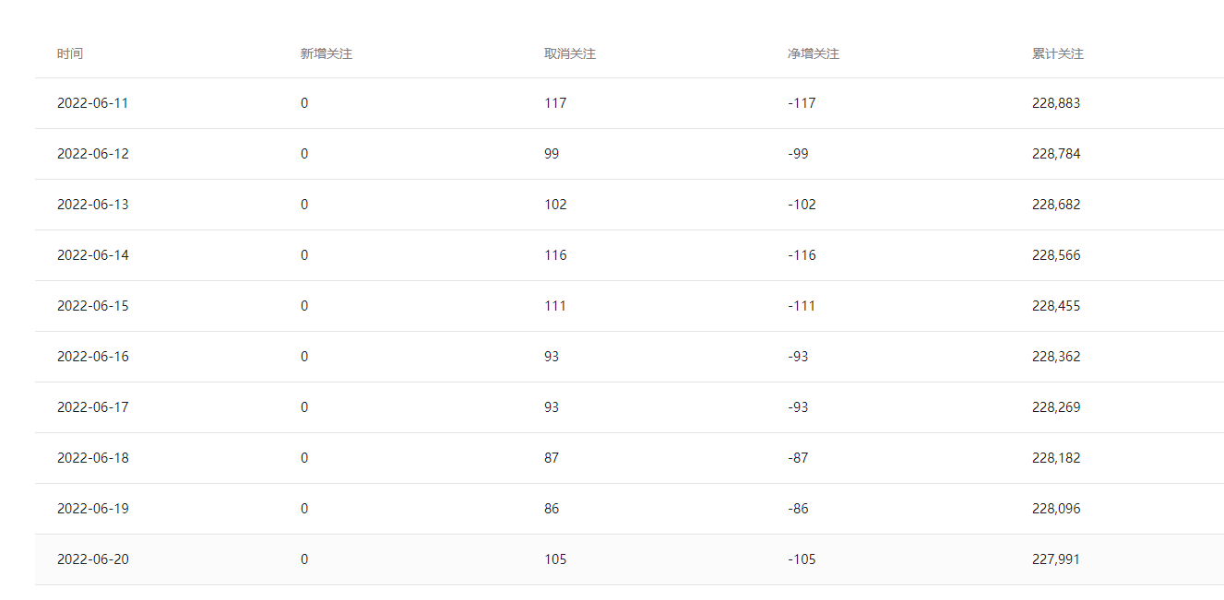Click the 2022-06-14 date entry
The image size is (1224, 600).
[93, 255]
